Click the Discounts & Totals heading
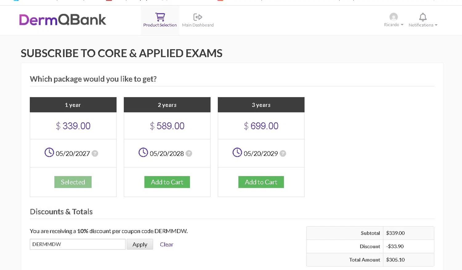Screen dimensions: 462x270 [61, 212]
